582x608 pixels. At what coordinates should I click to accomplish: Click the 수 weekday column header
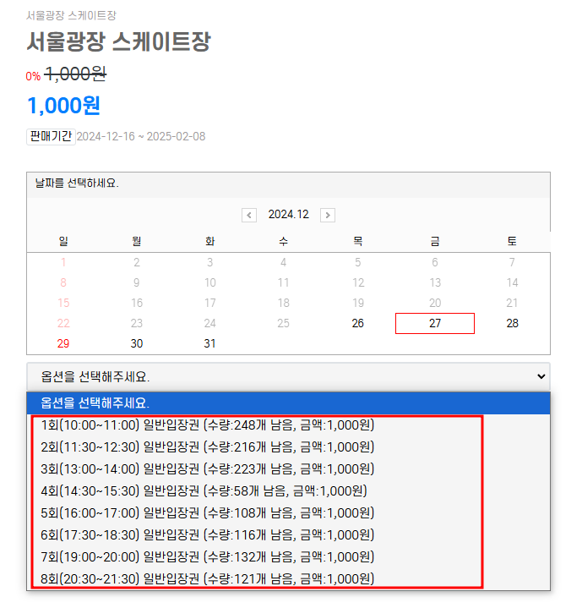[284, 241]
